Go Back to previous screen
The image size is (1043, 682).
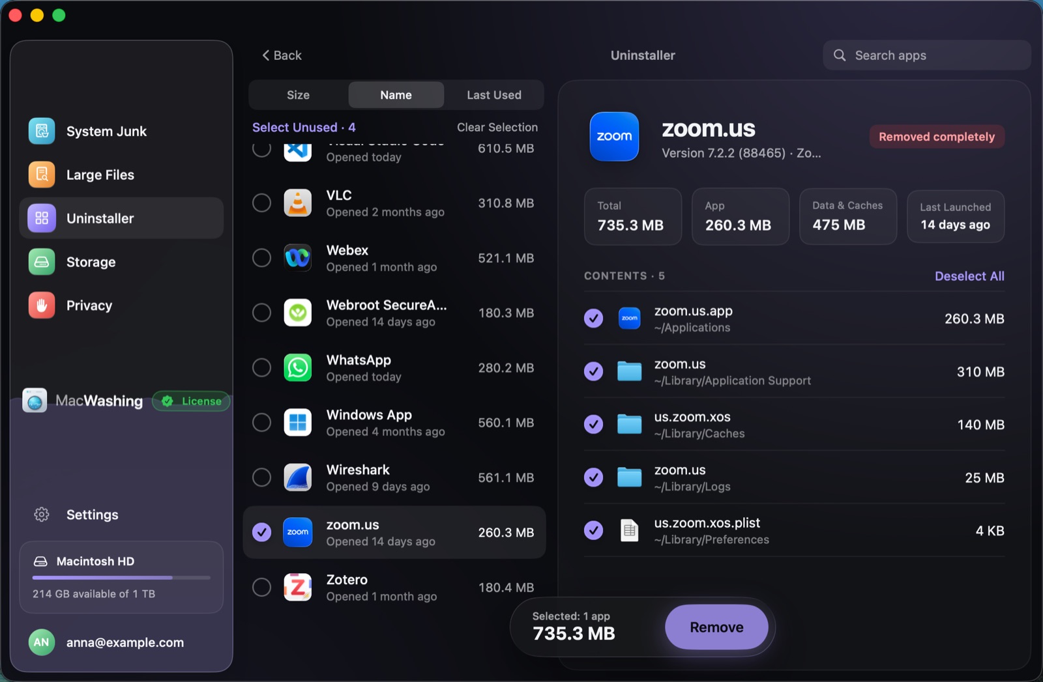click(x=282, y=55)
